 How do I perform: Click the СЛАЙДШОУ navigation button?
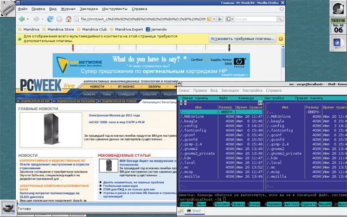[126, 94]
